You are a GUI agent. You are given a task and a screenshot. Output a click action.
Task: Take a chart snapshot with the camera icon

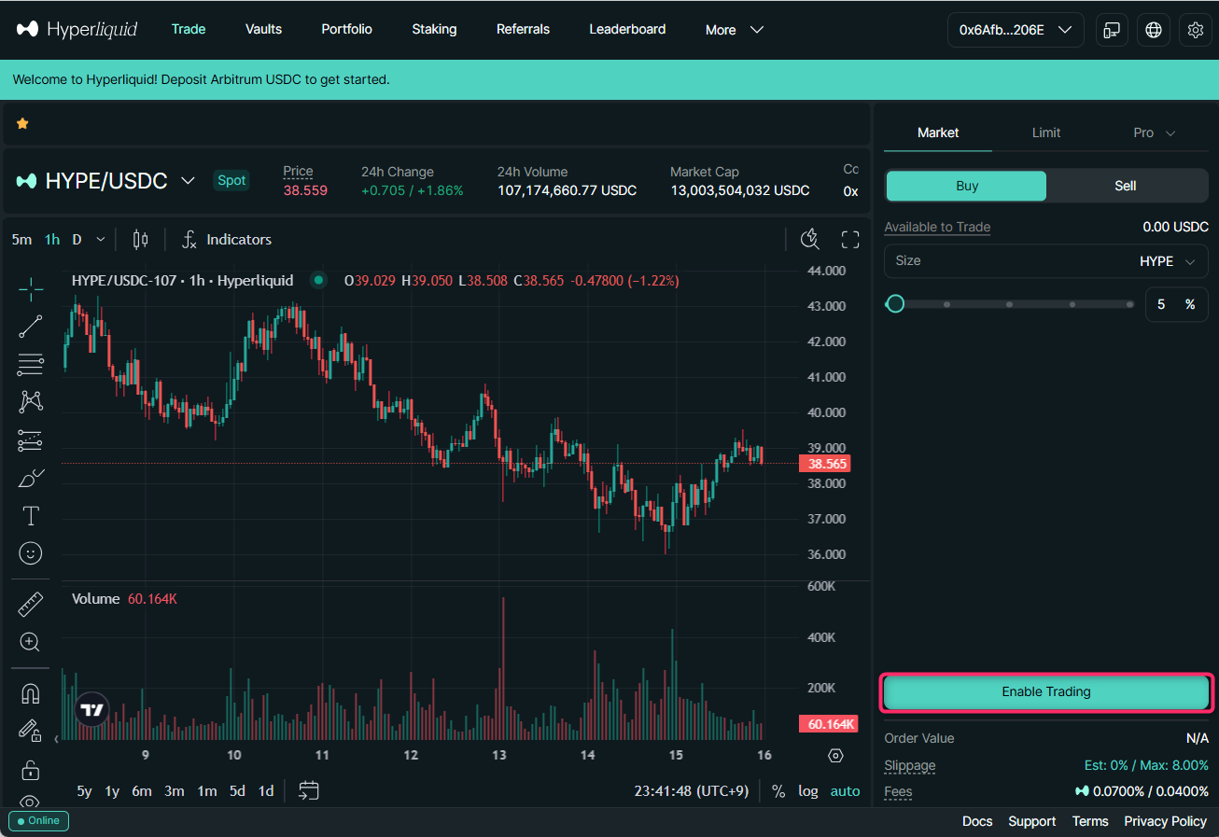[x=809, y=239]
